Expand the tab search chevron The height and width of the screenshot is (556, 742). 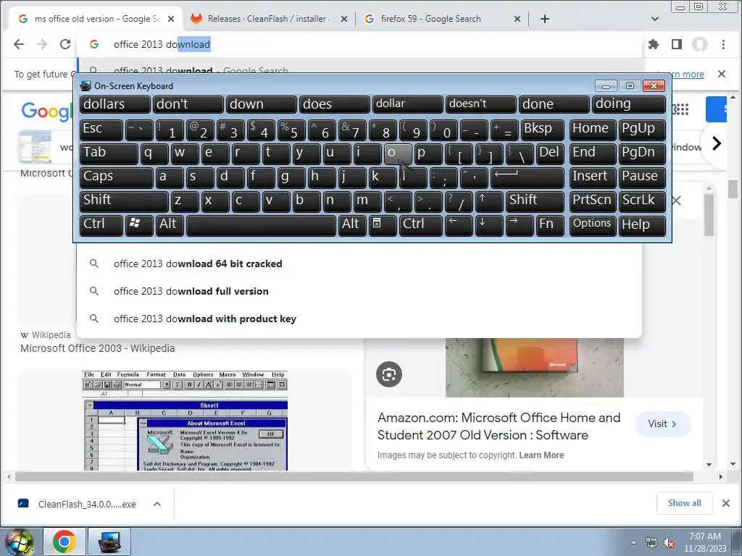pyautogui.click(x=655, y=19)
